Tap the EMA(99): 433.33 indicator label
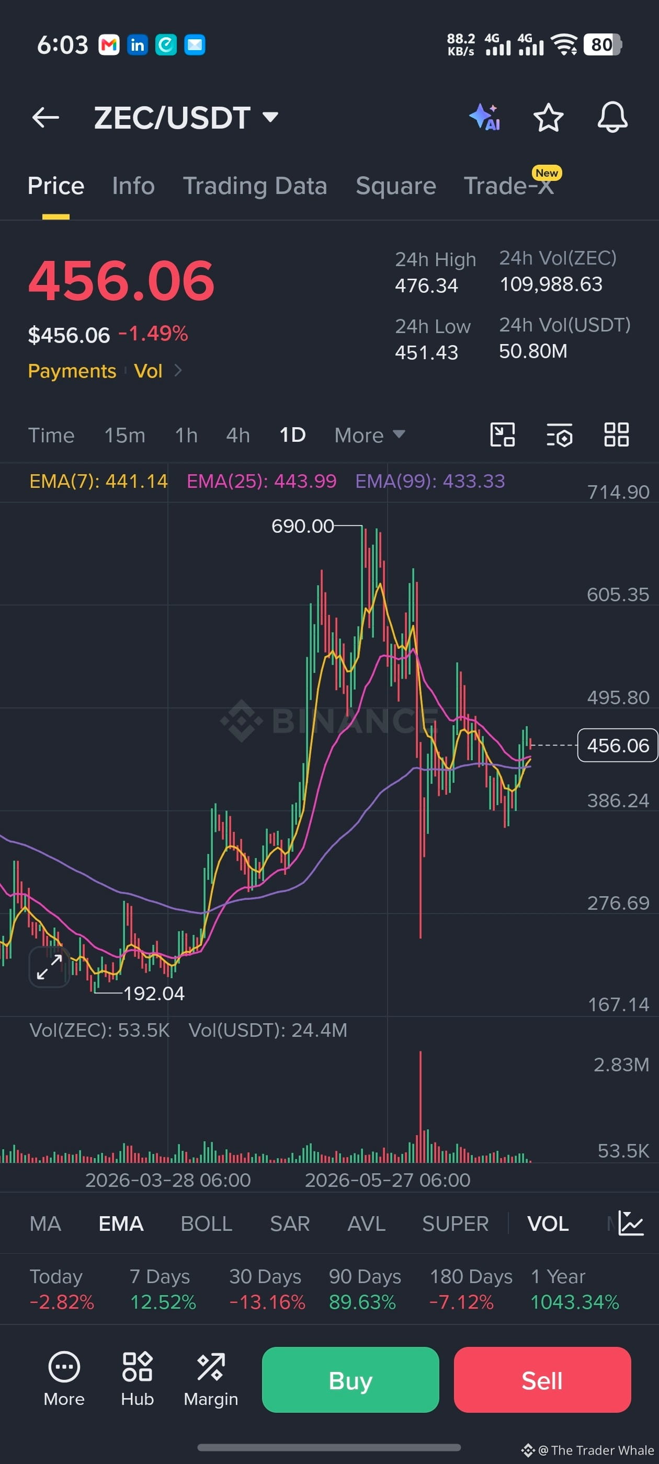The image size is (659, 1464). click(x=430, y=482)
